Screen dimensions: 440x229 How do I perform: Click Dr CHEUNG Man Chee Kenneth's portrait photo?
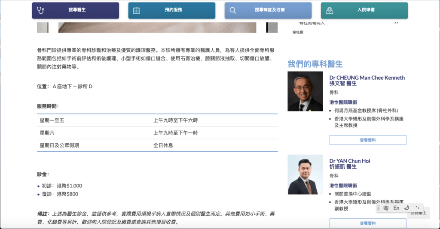pos(305,91)
